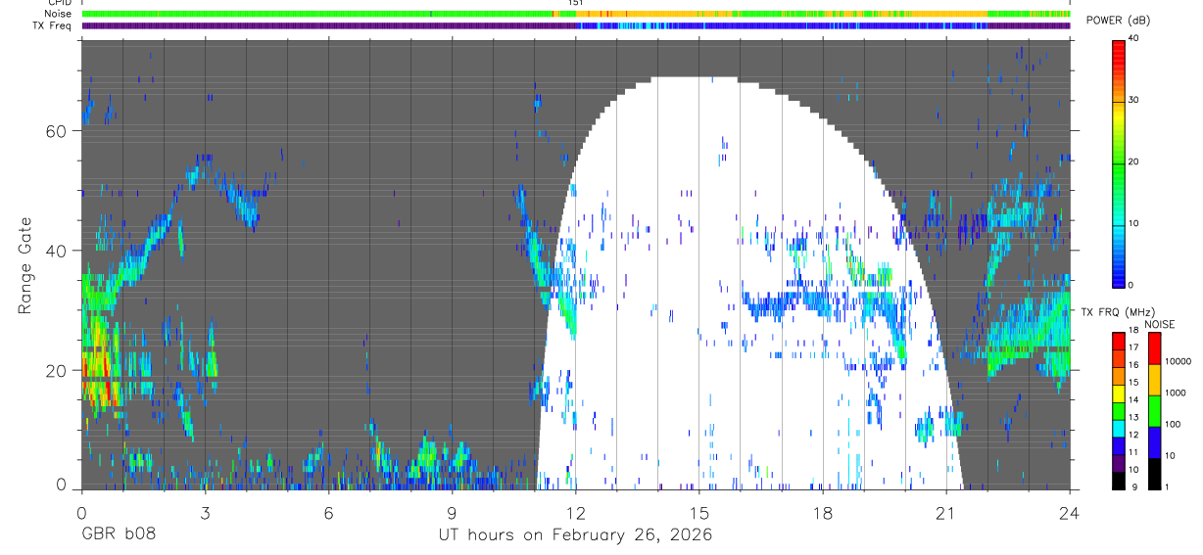
Task: Click the green segment of the NOISE colorbar
Action: pos(1154,410)
